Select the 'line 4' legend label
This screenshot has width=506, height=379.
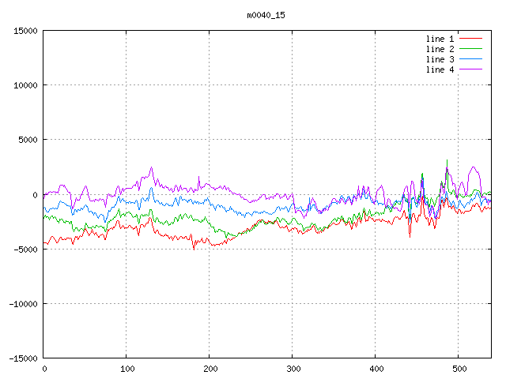point(440,69)
